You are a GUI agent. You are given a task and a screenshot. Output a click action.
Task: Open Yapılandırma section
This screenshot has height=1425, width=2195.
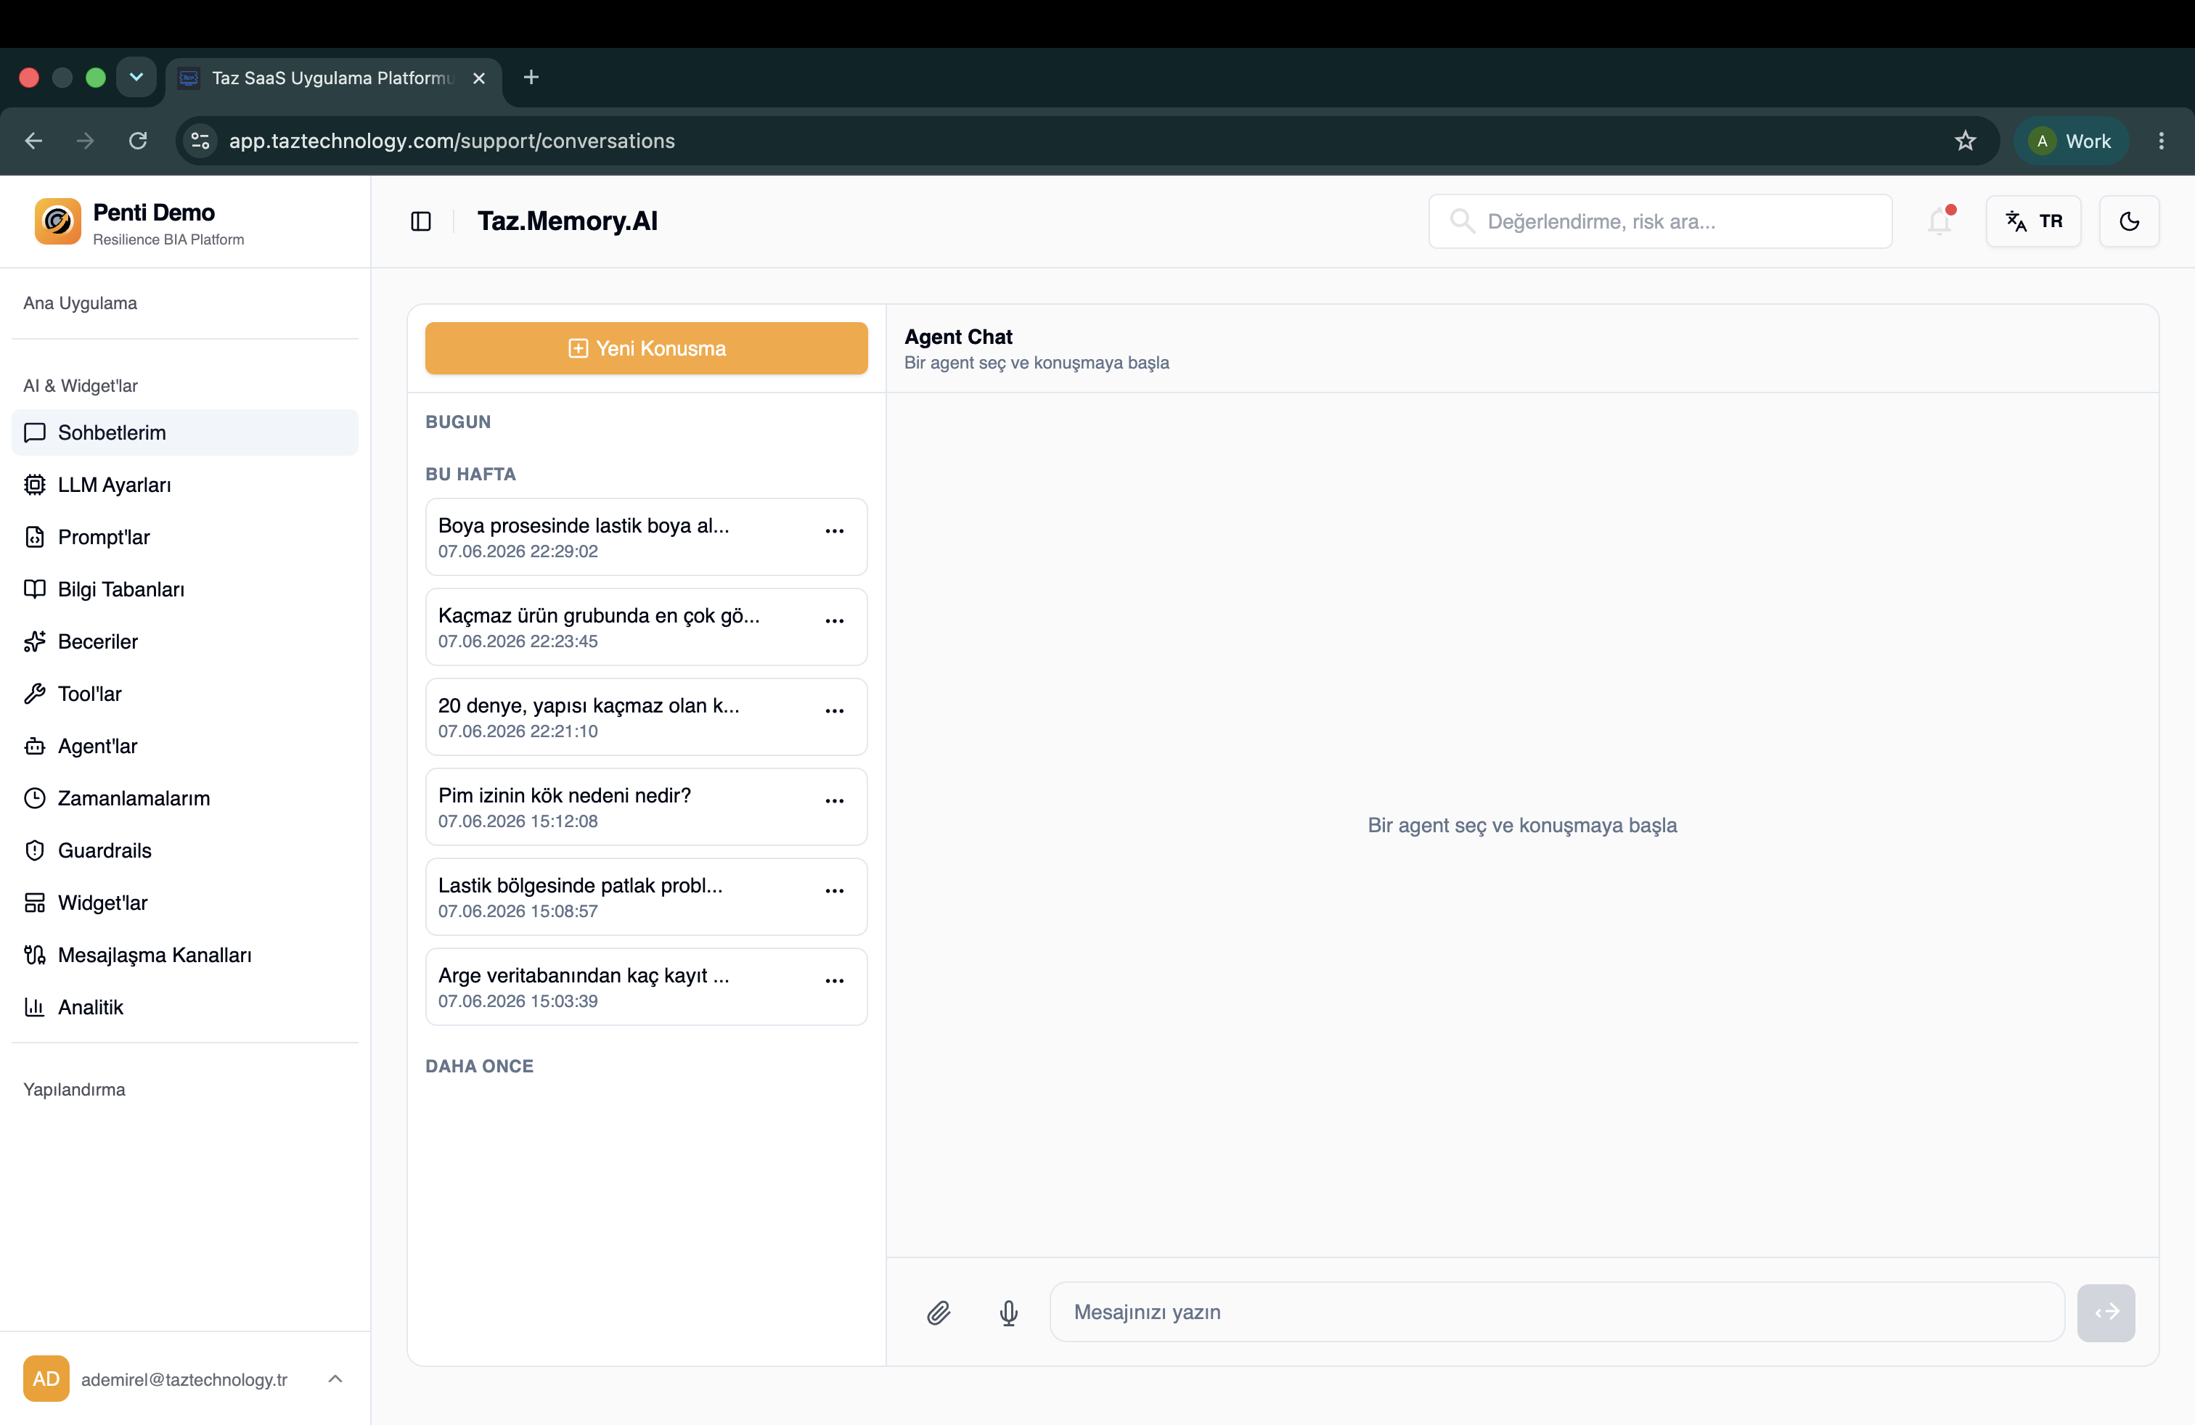(x=75, y=1090)
